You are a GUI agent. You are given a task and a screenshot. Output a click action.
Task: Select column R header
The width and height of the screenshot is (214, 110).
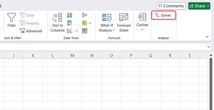pyautogui.click(x=170, y=56)
